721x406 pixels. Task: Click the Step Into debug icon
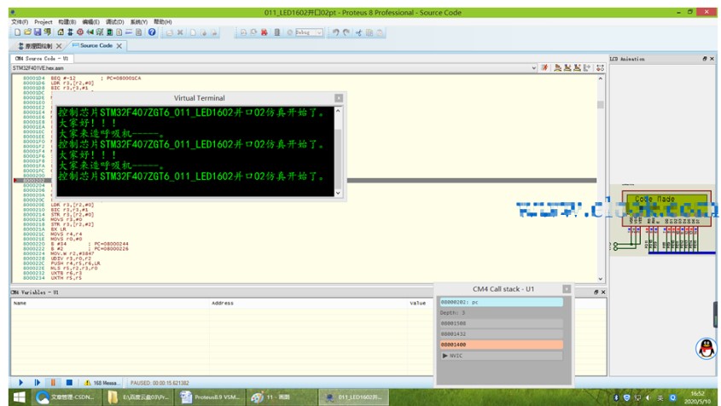567,68
